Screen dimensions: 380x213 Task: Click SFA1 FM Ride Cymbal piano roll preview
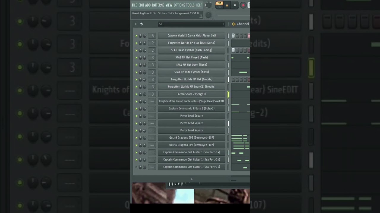point(240,72)
